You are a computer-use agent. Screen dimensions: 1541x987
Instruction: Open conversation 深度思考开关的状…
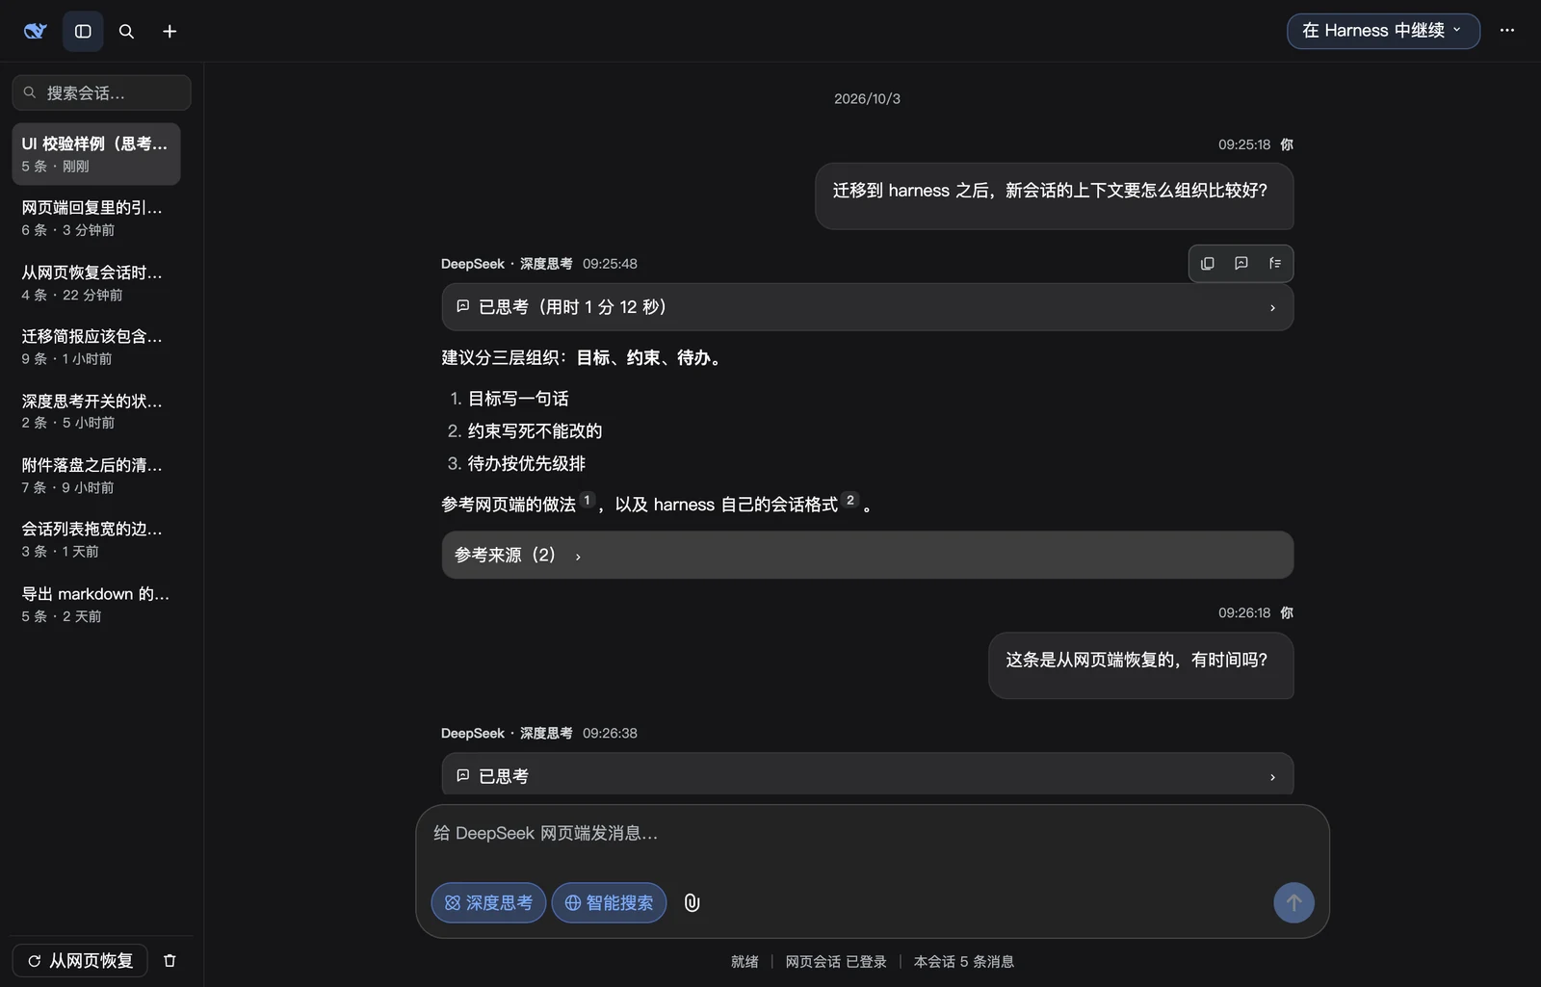(x=96, y=411)
